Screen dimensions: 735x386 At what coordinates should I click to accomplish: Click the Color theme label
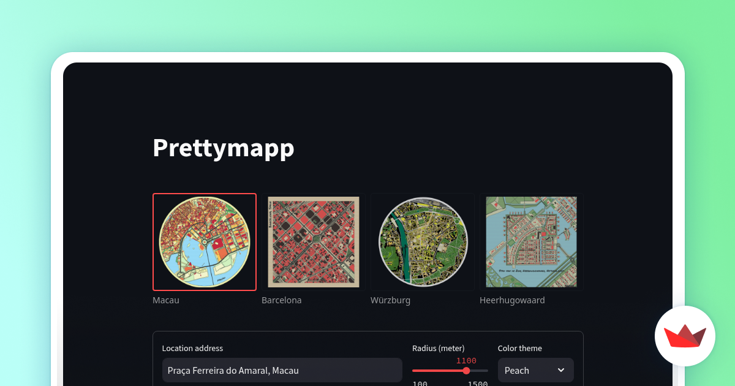pyautogui.click(x=520, y=348)
